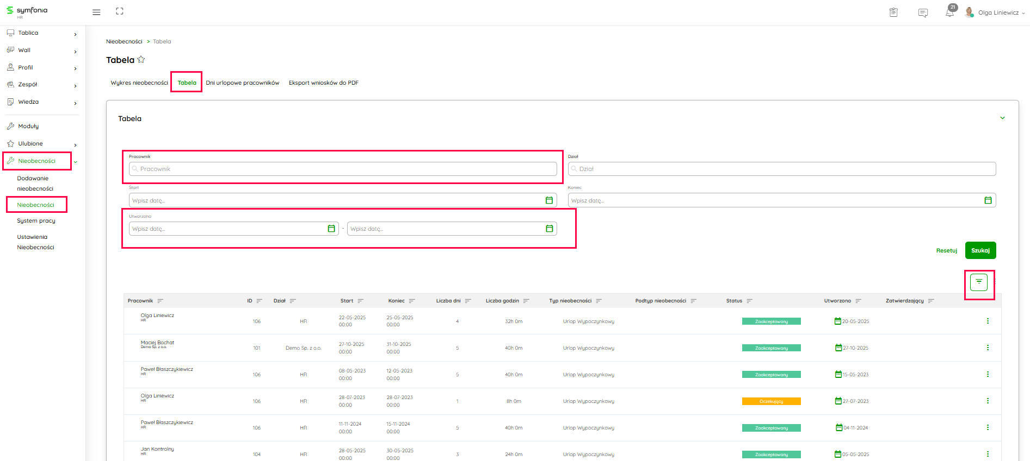
Task: Click the Resetuj link
Action: [x=946, y=251]
